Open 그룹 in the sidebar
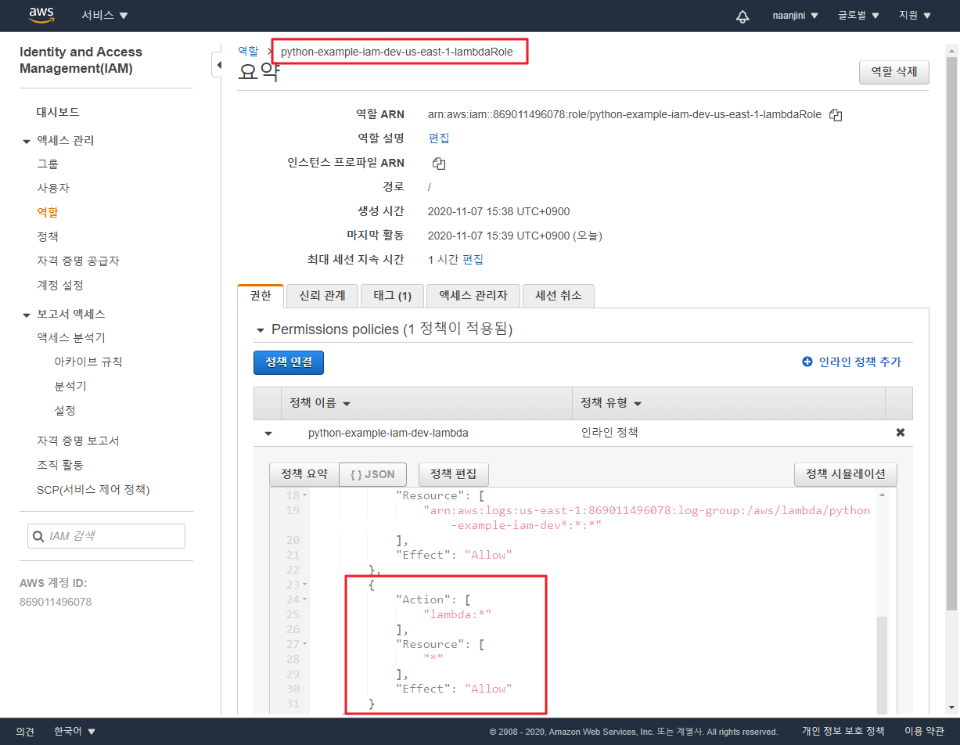 48,164
